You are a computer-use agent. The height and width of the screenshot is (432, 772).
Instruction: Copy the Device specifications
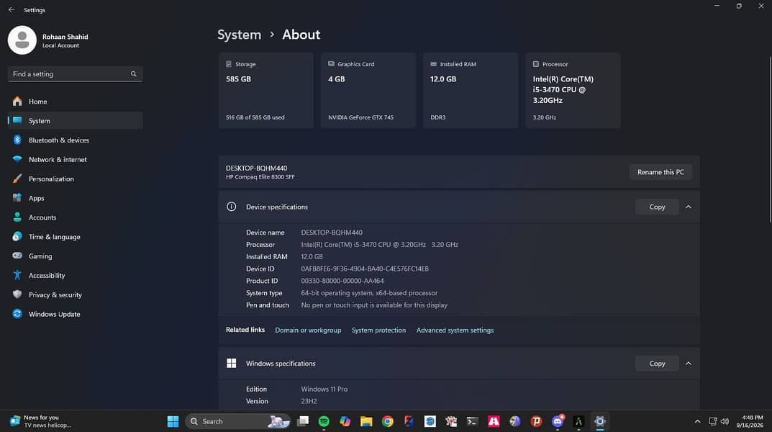658,207
